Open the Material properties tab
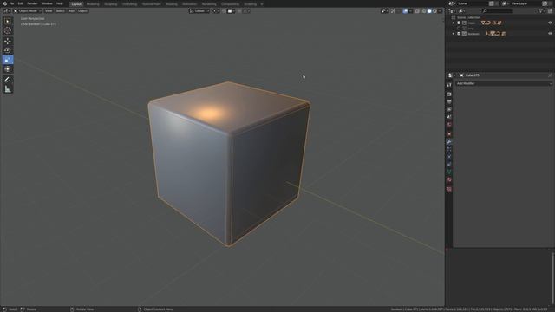Viewport: 555px width, 312px height. coord(449,179)
